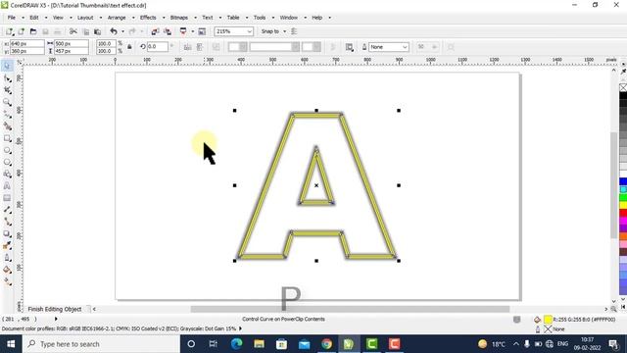627x353 pixels.
Task: Select the Text tool in toolbox
Action: click(x=7, y=186)
